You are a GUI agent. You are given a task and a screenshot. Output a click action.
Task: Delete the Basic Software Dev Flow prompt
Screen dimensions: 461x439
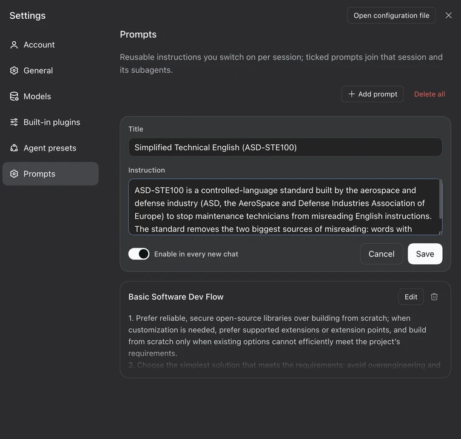(434, 297)
